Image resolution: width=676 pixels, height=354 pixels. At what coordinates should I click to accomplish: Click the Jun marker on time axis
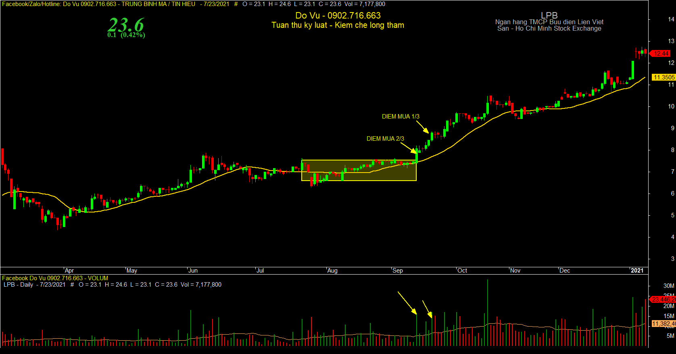[x=193, y=271]
